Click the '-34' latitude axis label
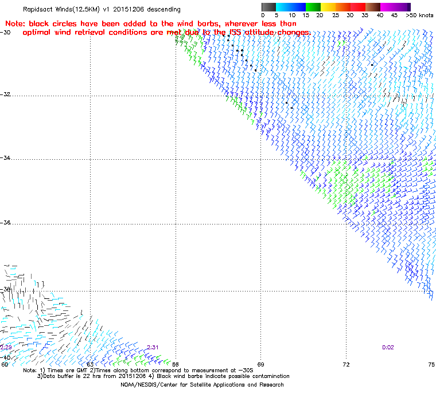The image size is (436, 394). tap(6, 157)
